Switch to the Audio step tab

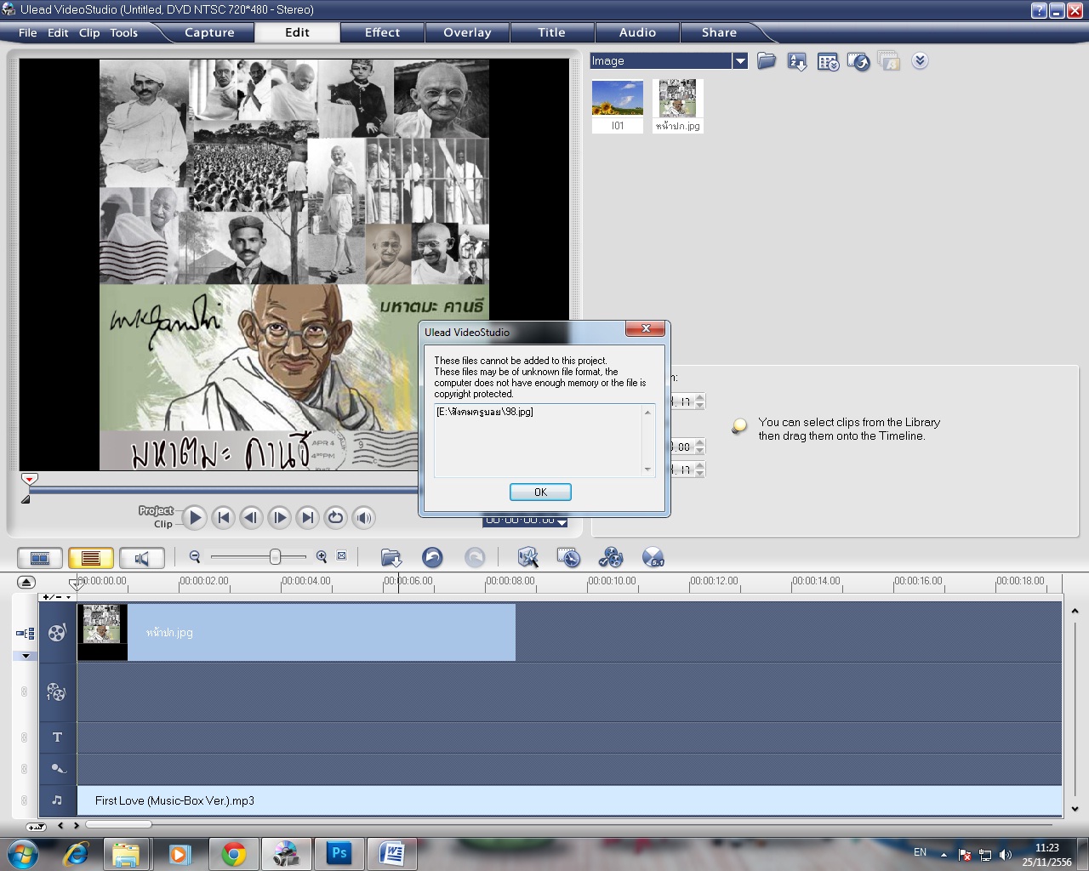637,32
